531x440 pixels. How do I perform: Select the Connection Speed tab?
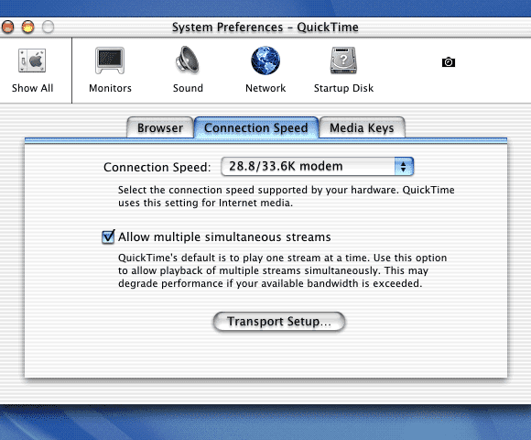point(256,127)
